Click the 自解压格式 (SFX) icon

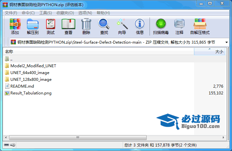click(x=200, y=24)
